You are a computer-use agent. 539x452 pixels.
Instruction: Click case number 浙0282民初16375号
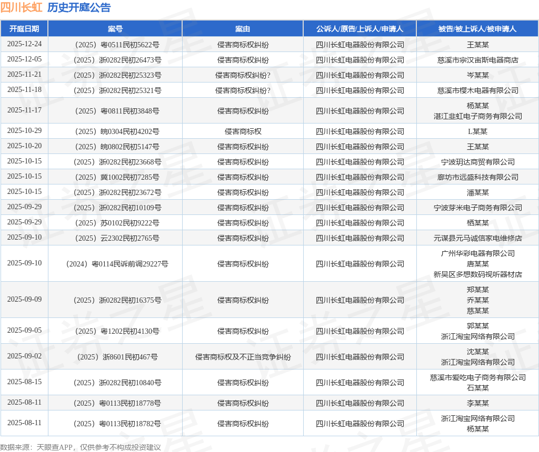point(117,300)
